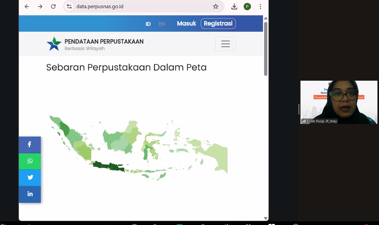Image resolution: width=379 pixels, height=225 pixels.
Task: Open the profile avatar P menu
Action: (x=247, y=7)
